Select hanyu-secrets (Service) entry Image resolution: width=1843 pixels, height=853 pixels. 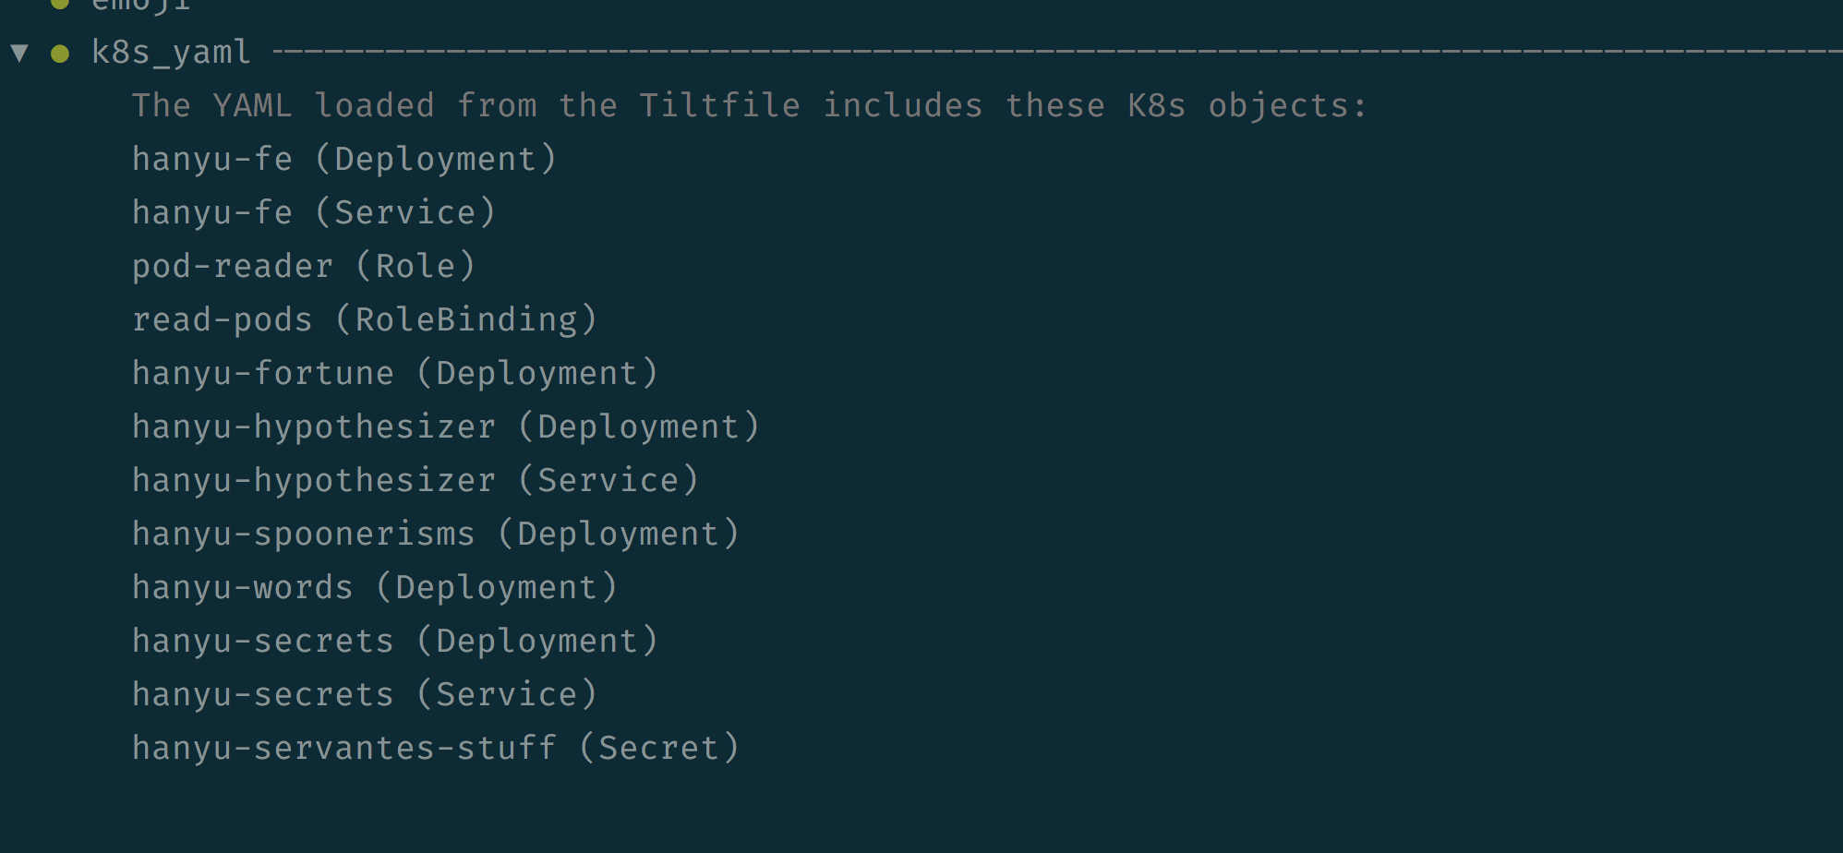click(x=365, y=695)
